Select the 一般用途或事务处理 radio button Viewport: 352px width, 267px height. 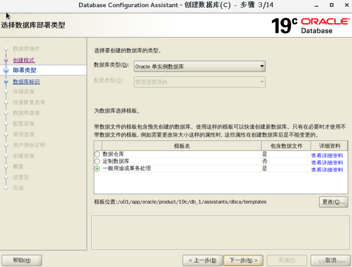[x=97, y=169]
